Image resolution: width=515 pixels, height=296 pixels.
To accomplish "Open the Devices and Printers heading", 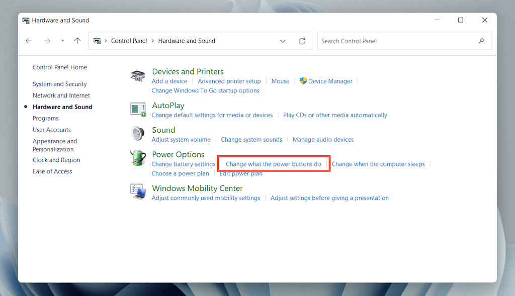I will [188, 71].
